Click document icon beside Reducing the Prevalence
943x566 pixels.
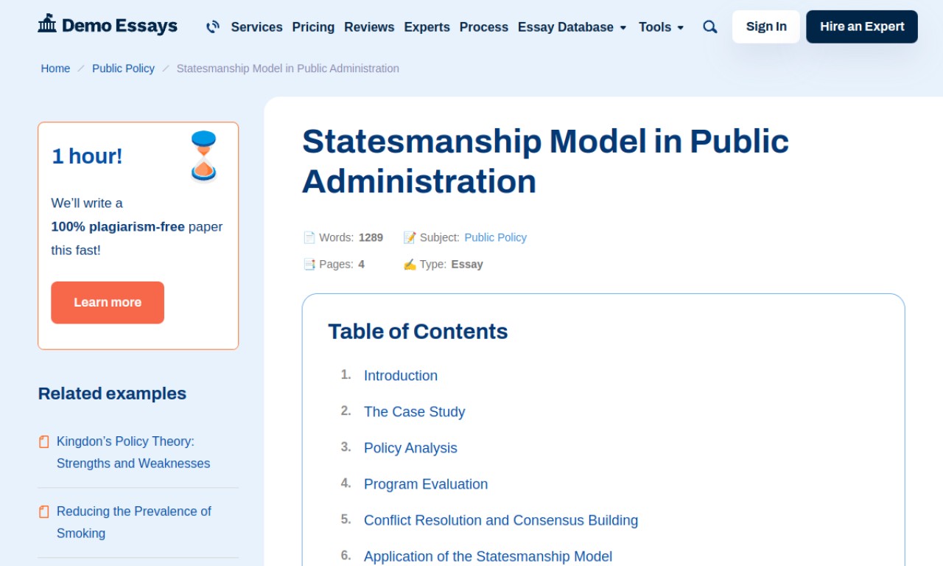[44, 511]
